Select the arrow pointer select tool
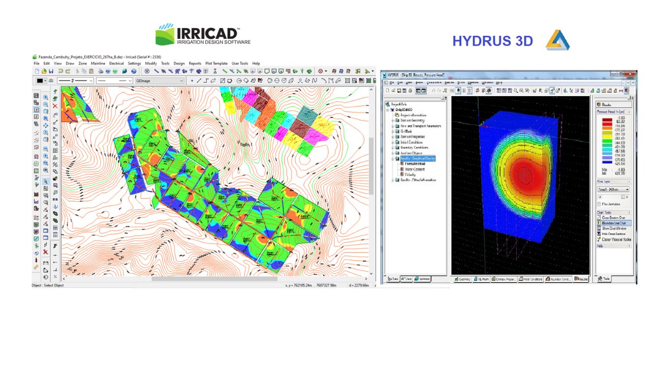Viewport: 671px width, 377px height. (46, 181)
